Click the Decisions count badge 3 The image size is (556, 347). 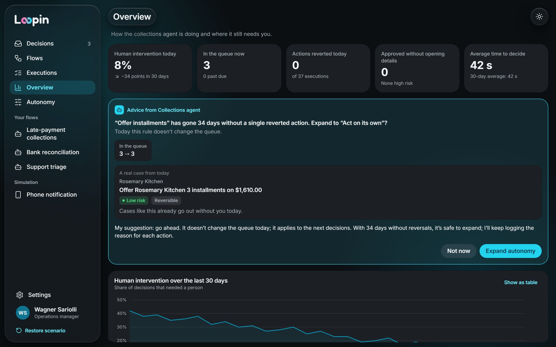(89, 44)
